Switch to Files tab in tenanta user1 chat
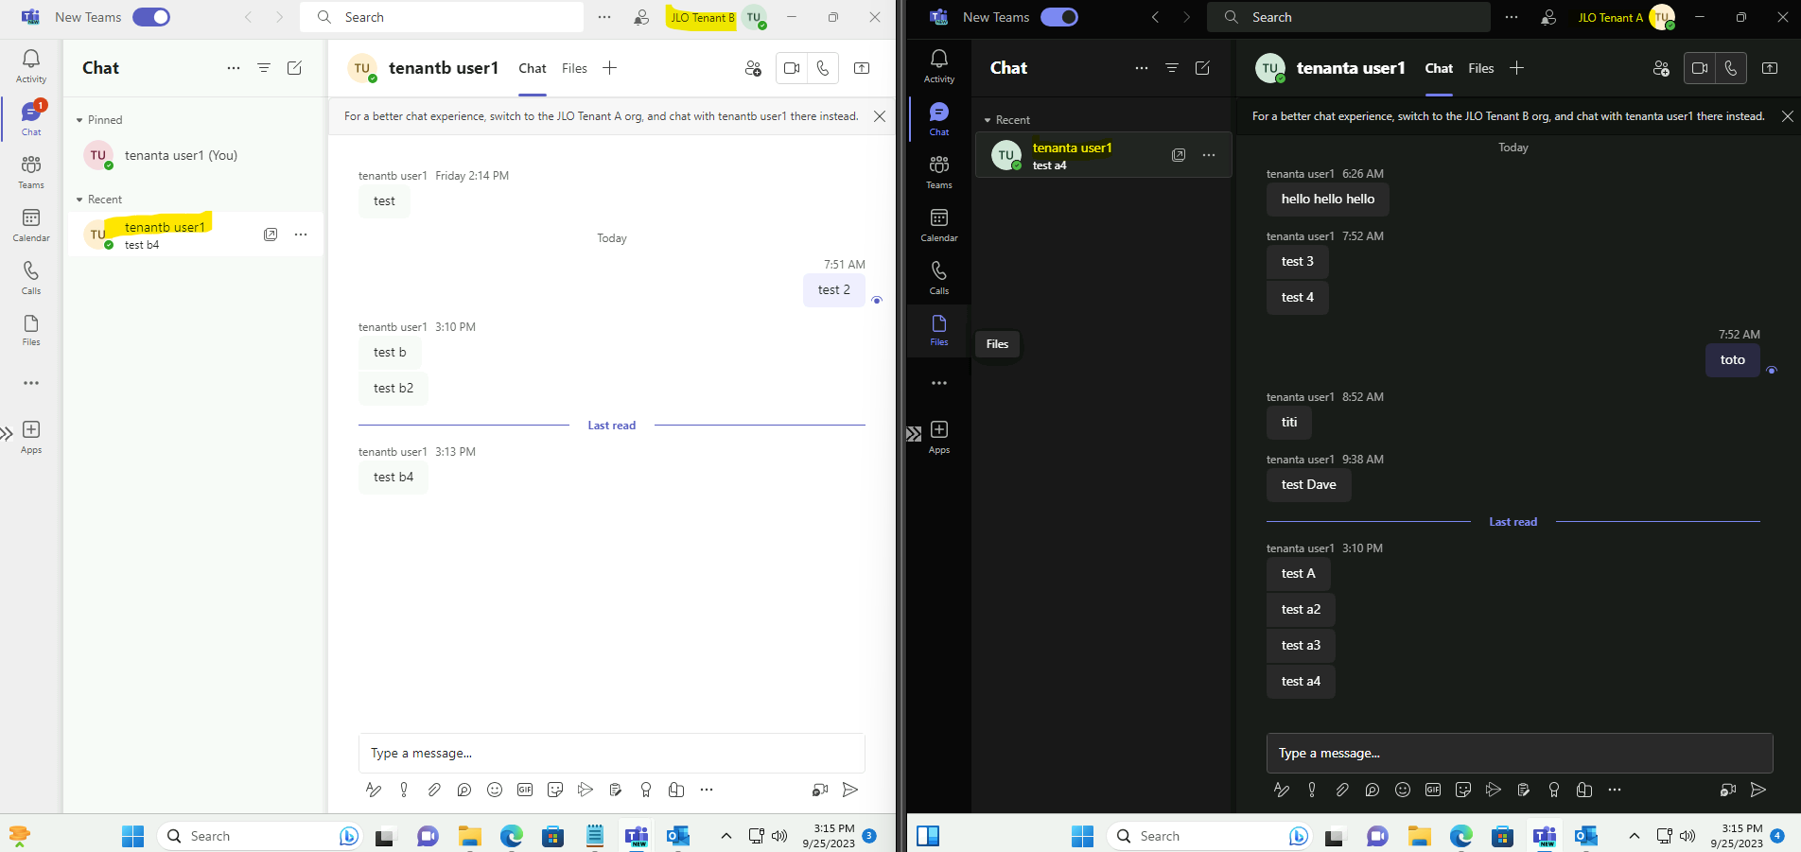Viewport: 1801px width, 852px height. click(x=1481, y=68)
